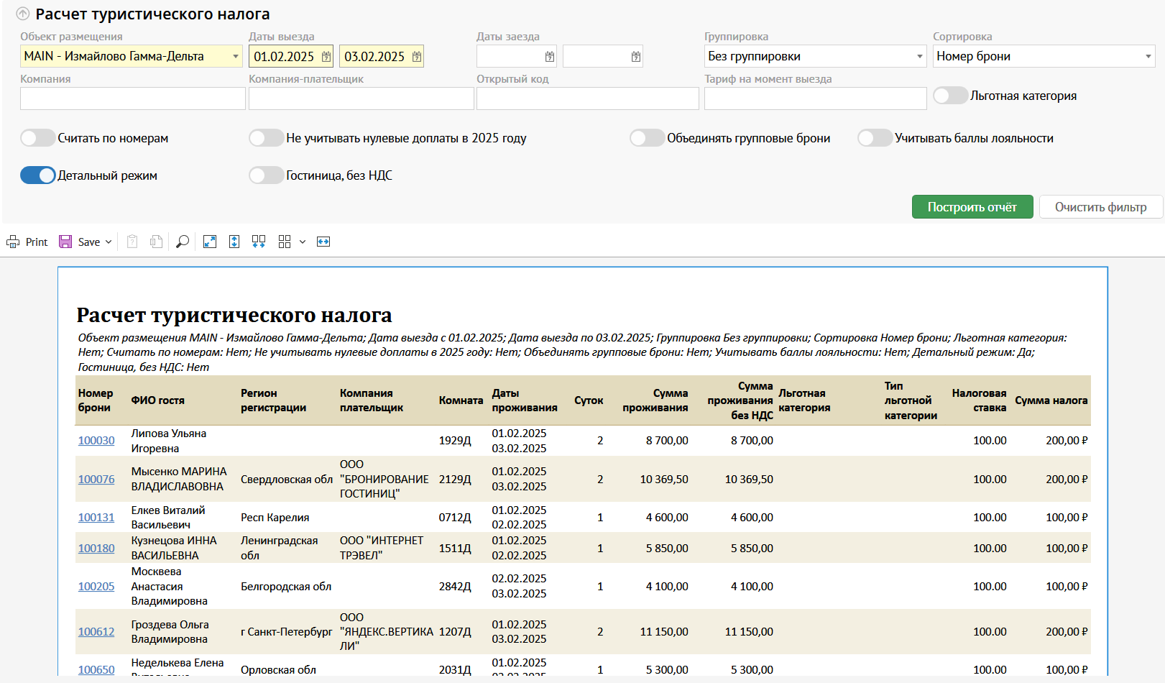
Task: Open calendar for first departure date
Action: click(326, 57)
